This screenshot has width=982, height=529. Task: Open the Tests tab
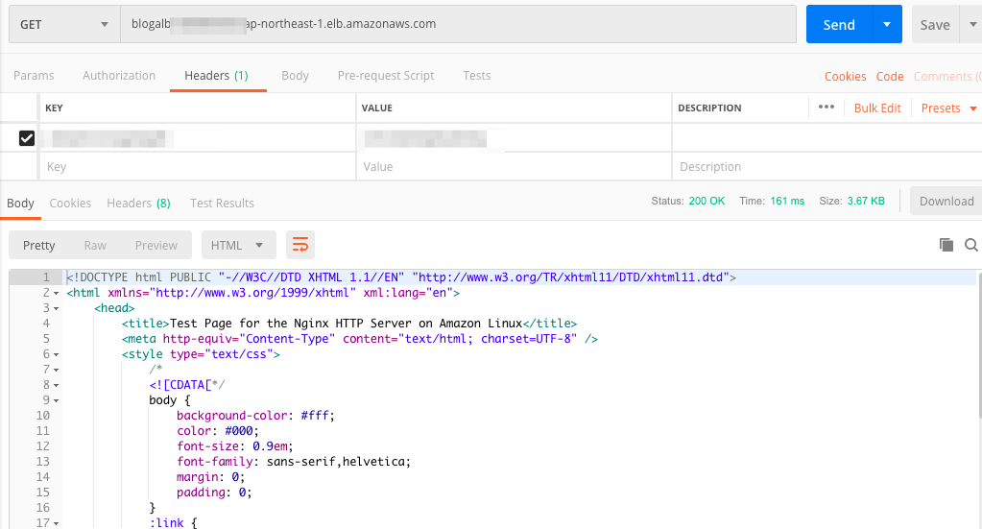476,76
